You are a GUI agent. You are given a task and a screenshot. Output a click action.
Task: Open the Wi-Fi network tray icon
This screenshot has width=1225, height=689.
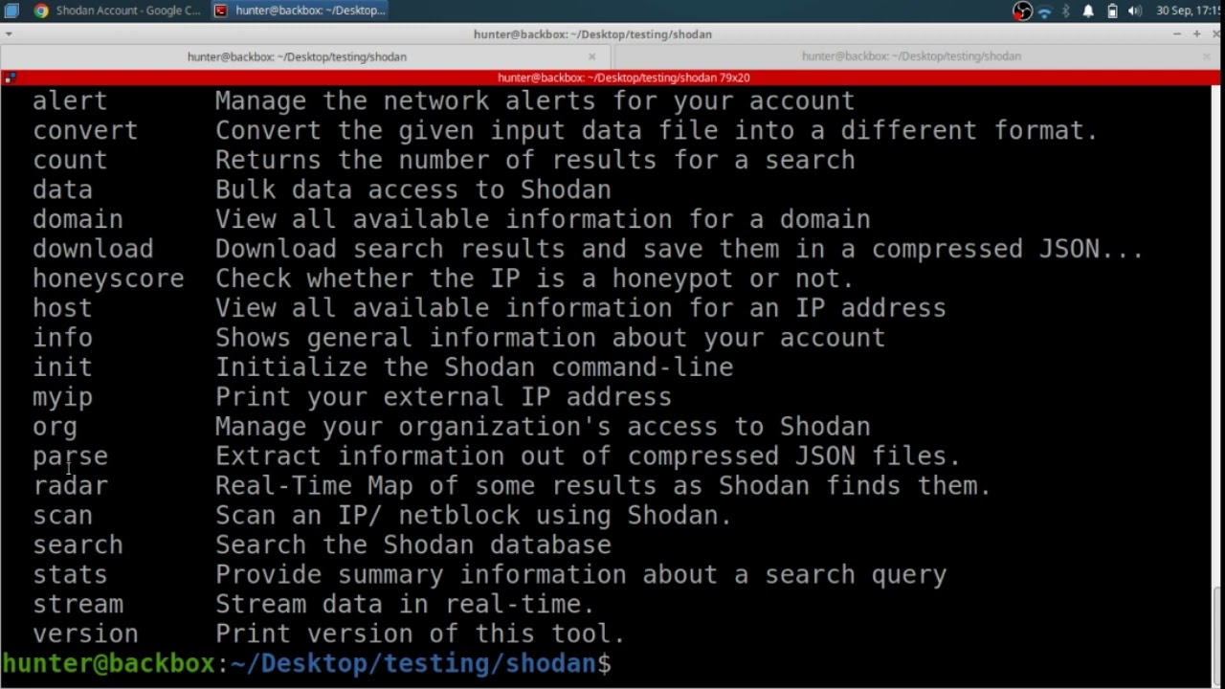[1044, 11]
